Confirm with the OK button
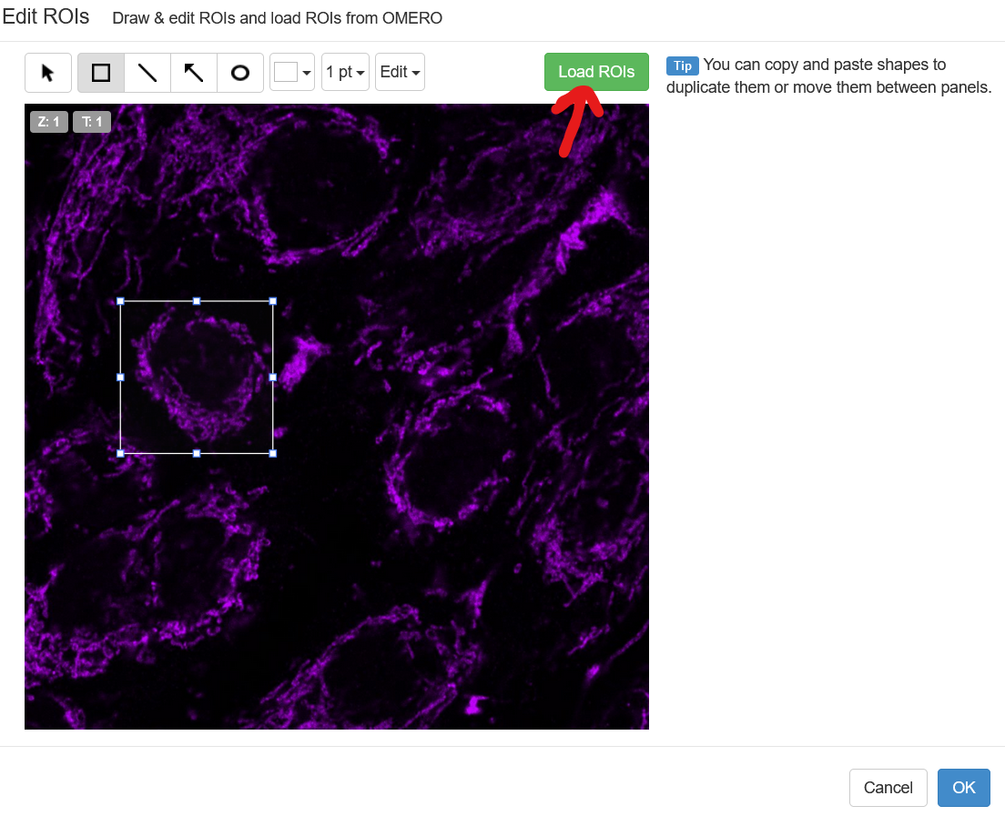The height and width of the screenshot is (816, 1005). pyautogui.click(x=964, y=787)
